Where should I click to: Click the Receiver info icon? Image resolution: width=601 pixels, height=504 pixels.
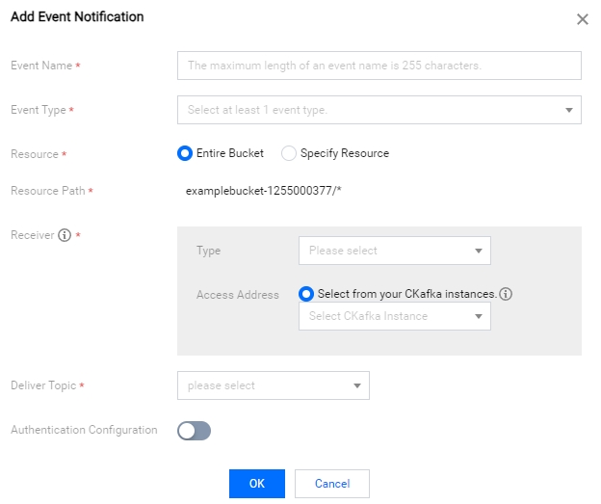point(65,235)
